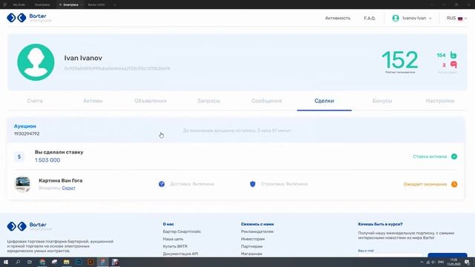Switch to the Сообщения tab

266,101
